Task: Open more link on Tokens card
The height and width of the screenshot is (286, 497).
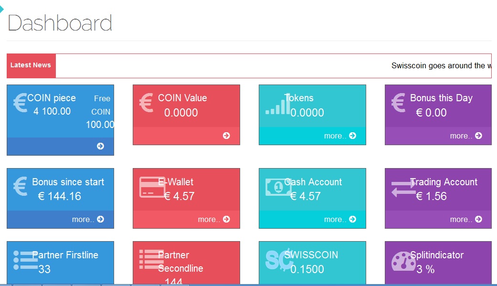Action: (x=335, y=136)
